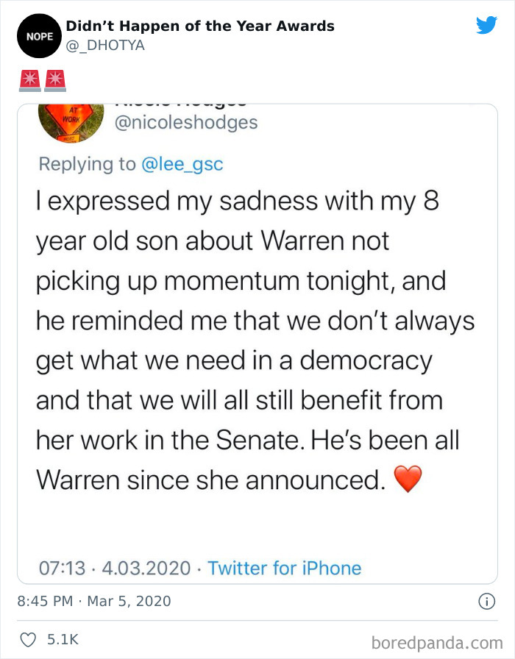Click the second red siren emoji
The width and height of the screenshot is (515, 659).
coord(55,79)
